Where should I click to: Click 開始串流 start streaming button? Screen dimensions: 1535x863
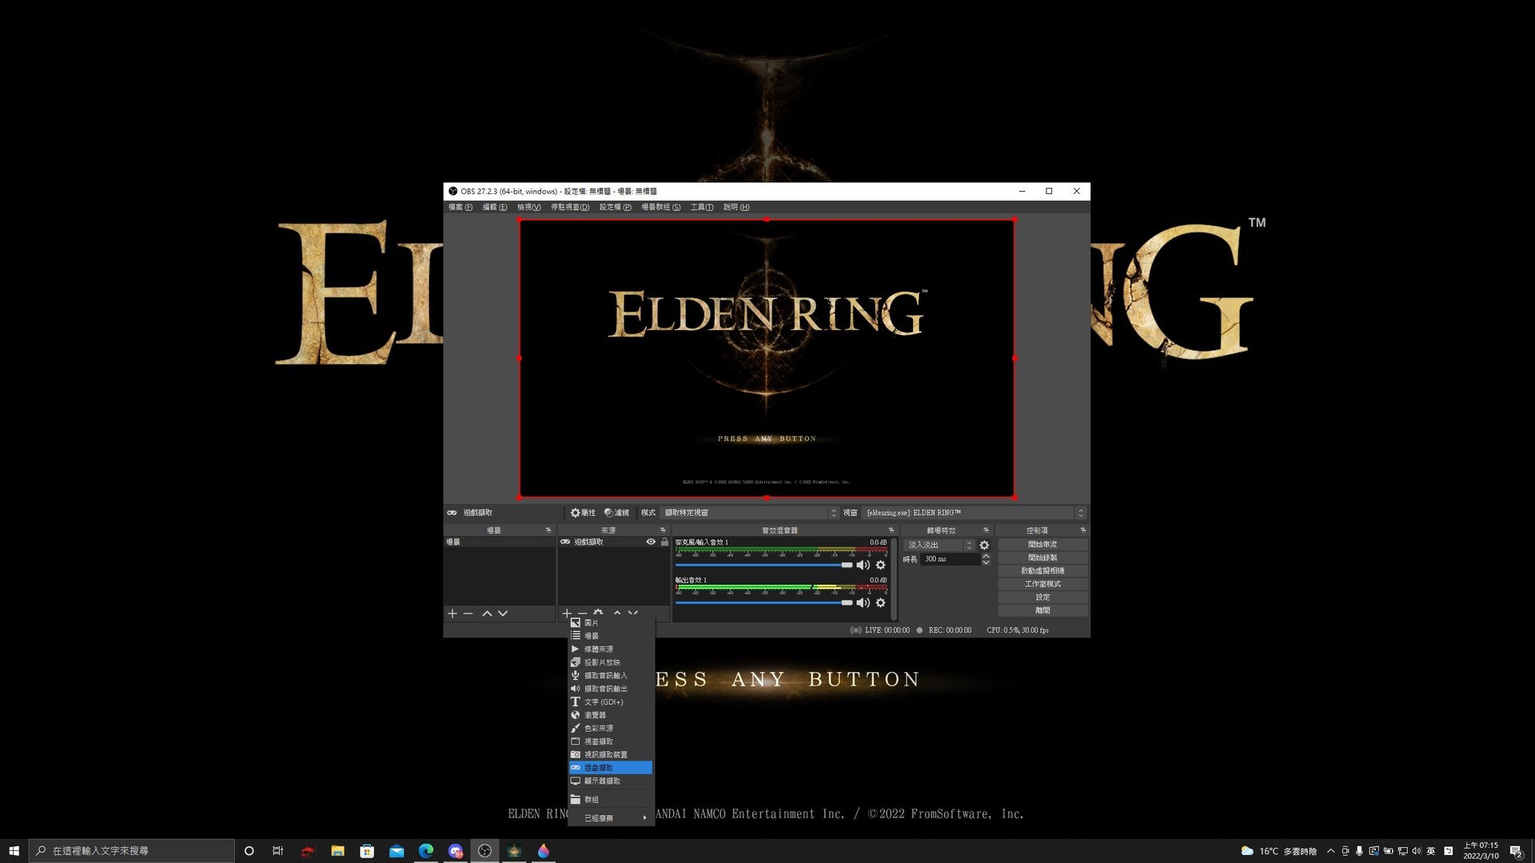click(1043, 545)
